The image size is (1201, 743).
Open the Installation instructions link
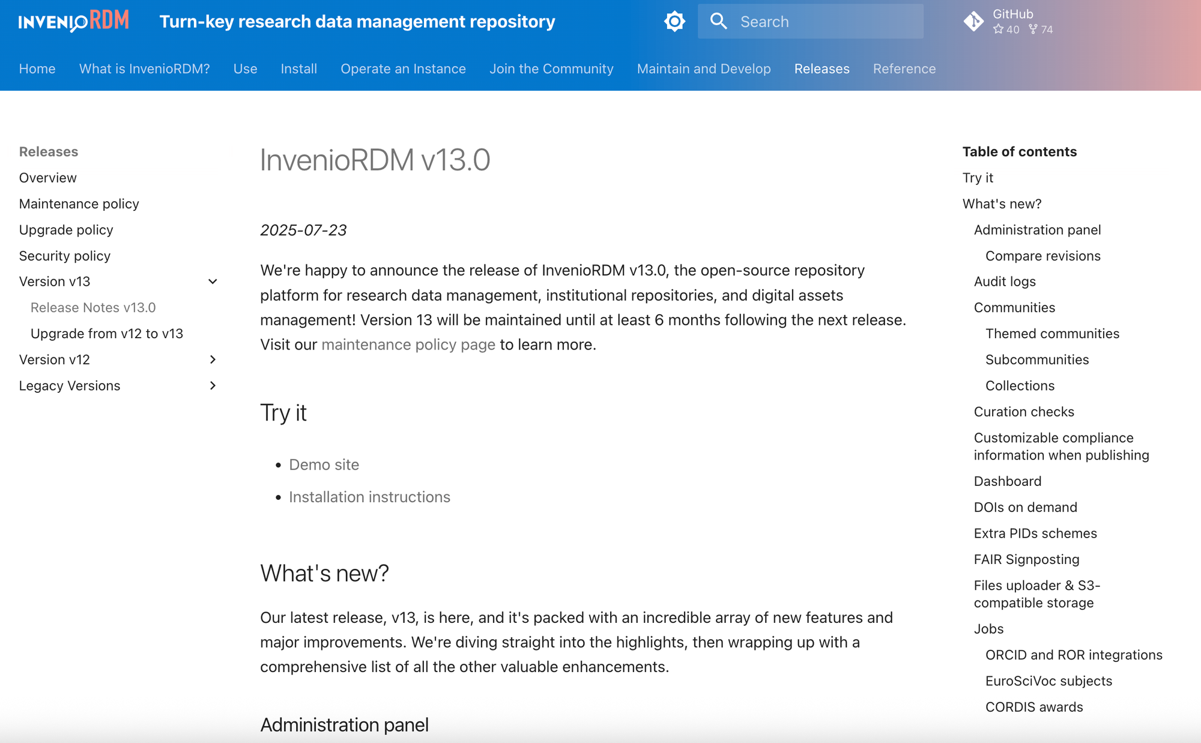[369, 497]
